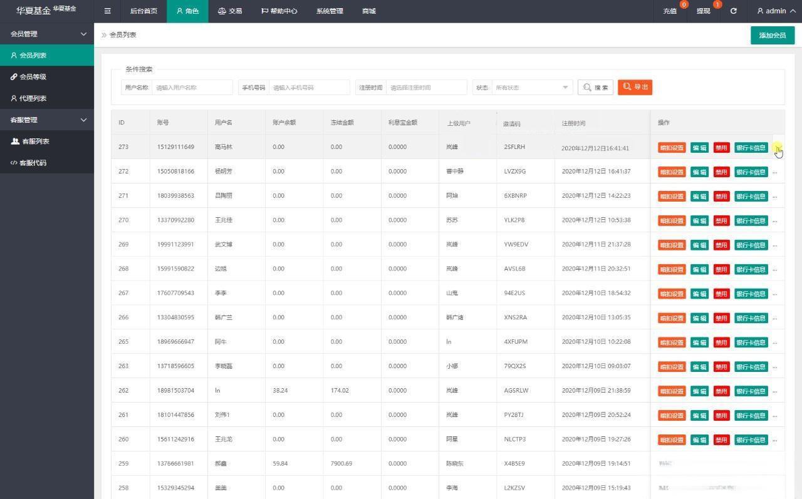Viewport: 802px width, 499px height.
Task: Click 禁用 for user 李晓磊
Action: (x=721, y=367)
